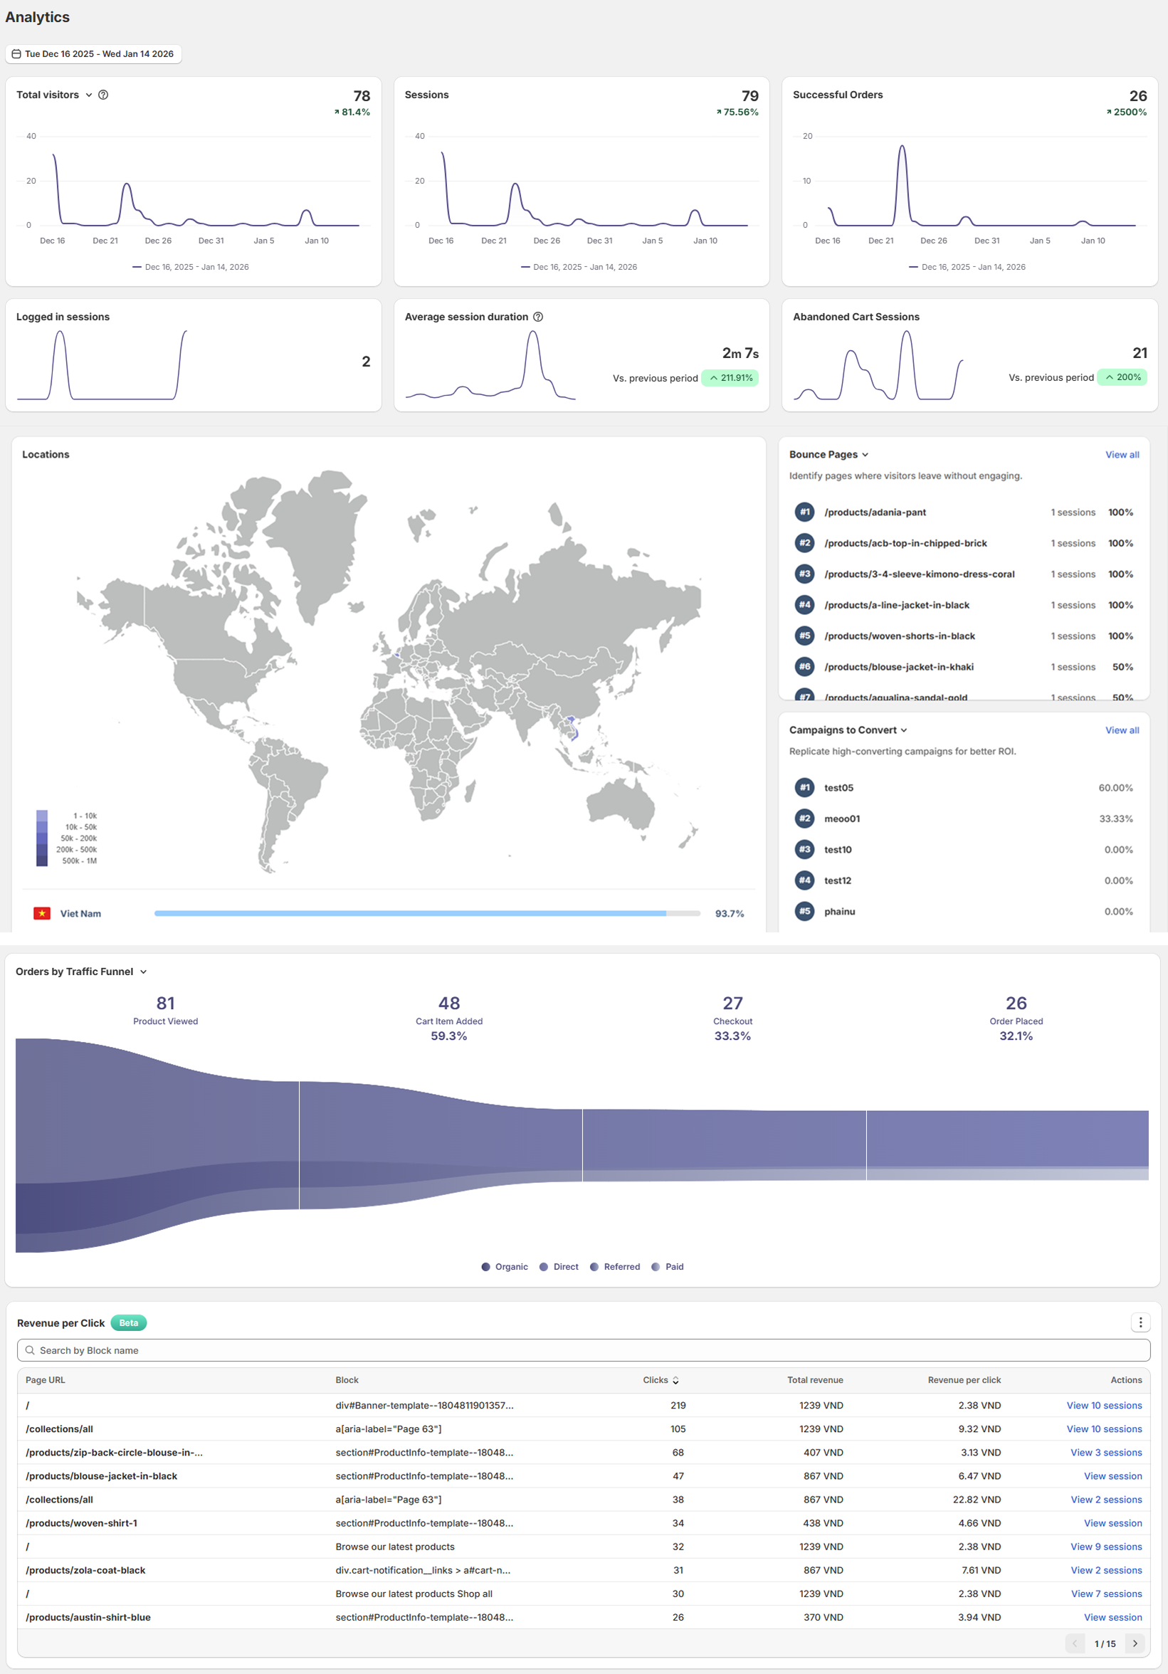This screenshot has width=1168, height=1674.
Task: Open the Revenue per Click options menu
Action: (x=1140, y=1322)
